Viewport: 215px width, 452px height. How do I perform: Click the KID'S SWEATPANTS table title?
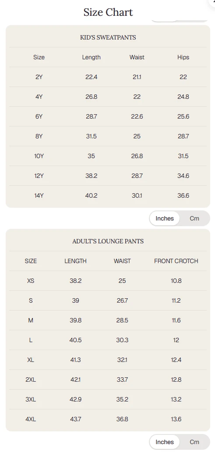click(x=108, y=37)
